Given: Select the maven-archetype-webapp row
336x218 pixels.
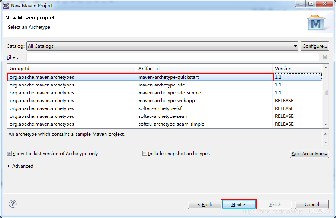Looking at the screenshot, I should point(164,101).
